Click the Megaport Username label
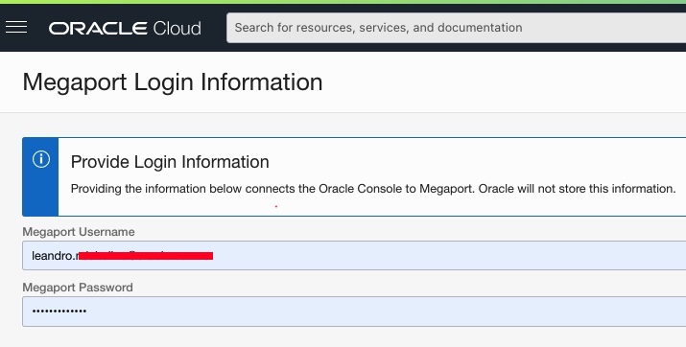 (79, 232)
